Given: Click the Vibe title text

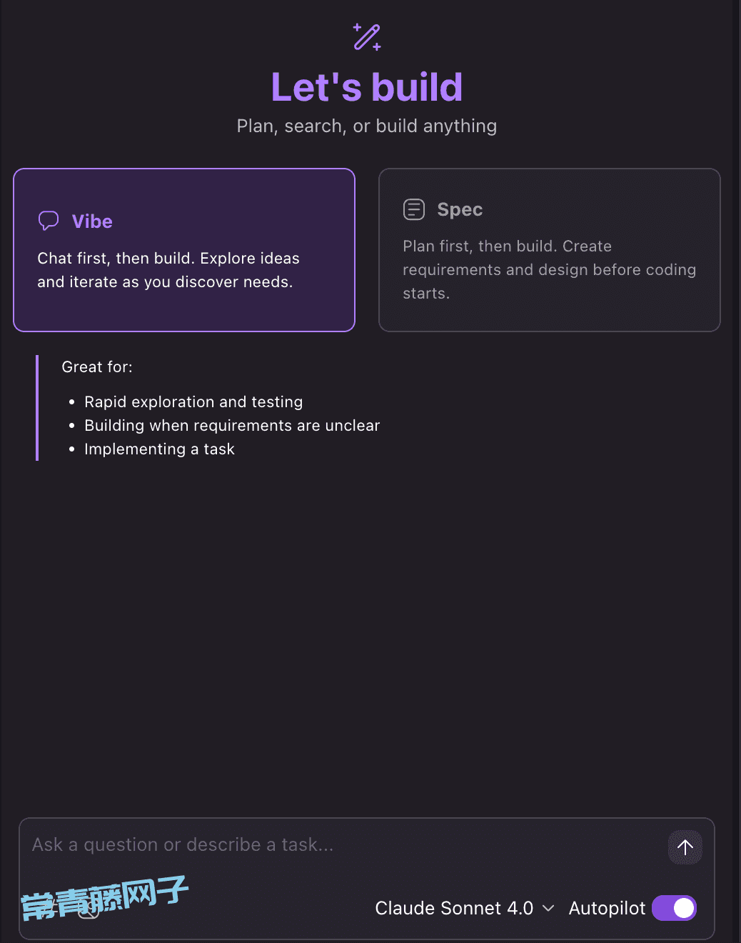Looking at the screenshot, I should [x=92, y=221].
